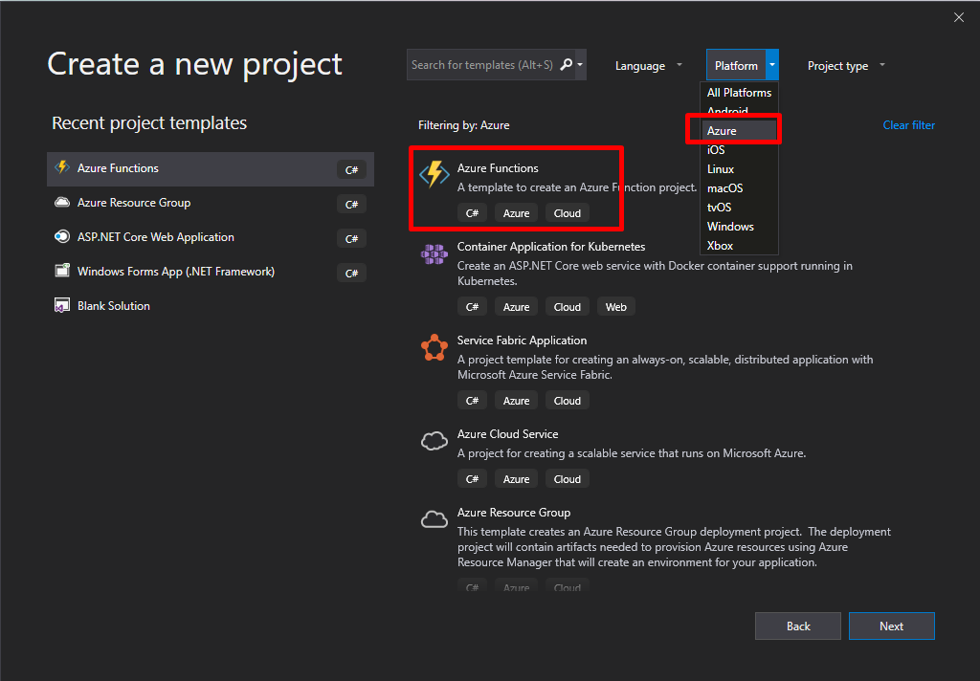This screenshot has height=681, width=980.
Task: Choose Xbox from the platform list
Action: pyautogui.click(x=739, y=246)
